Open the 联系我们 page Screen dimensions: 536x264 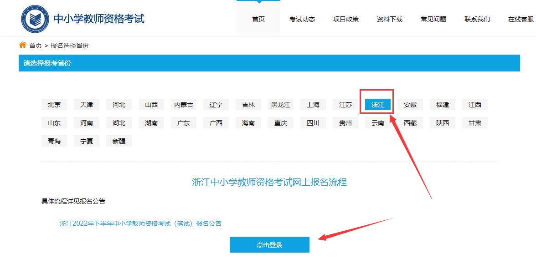click(x=476, y=19)
